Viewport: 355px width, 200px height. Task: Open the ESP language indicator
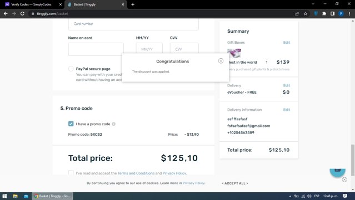point(317,196)
